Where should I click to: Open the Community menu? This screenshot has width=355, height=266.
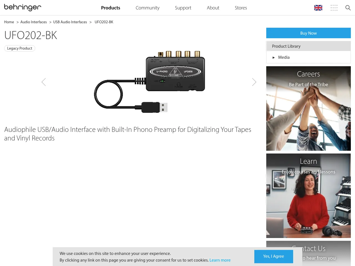(148, 8)
